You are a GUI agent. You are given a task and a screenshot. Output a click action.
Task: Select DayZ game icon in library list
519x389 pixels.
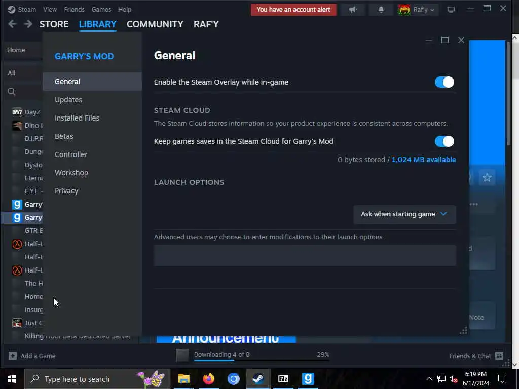(x=17, y=112)
